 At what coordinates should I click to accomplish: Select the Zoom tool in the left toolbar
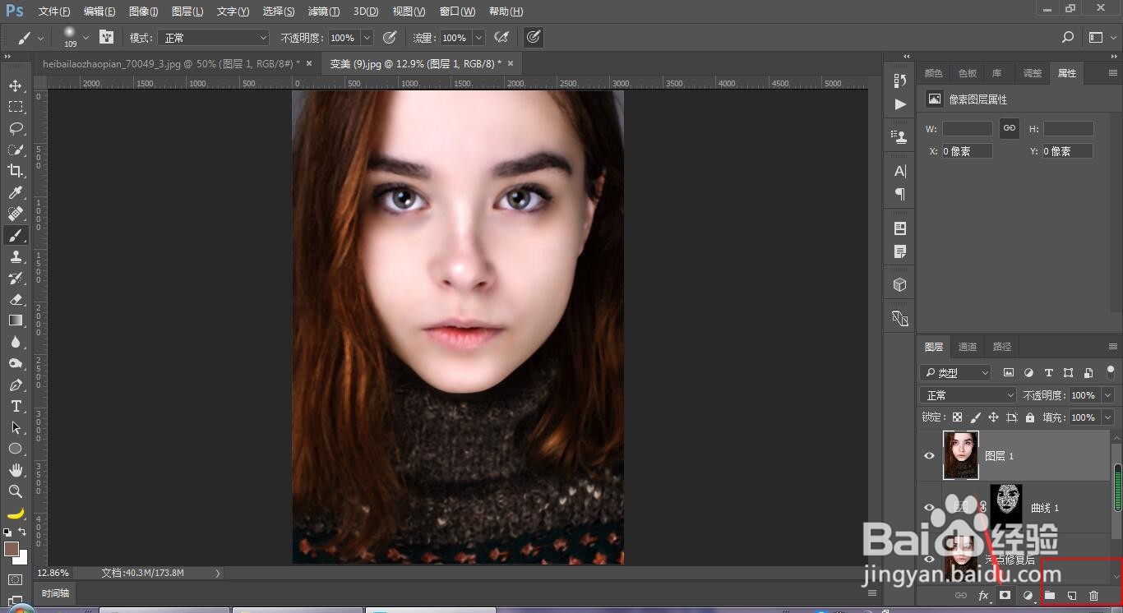[16, 491]
